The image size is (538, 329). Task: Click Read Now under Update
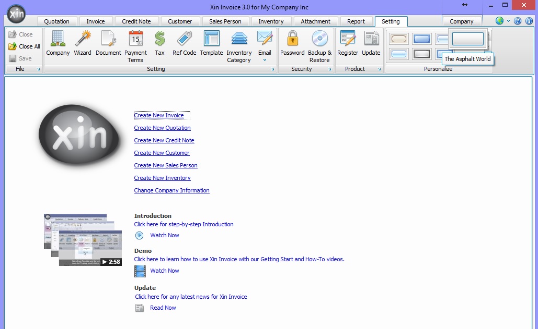163,308
